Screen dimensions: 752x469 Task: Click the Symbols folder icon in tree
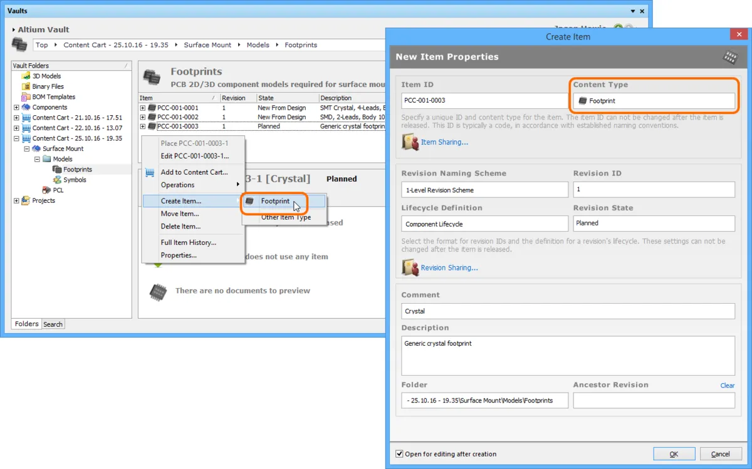[x=57, y=180]
